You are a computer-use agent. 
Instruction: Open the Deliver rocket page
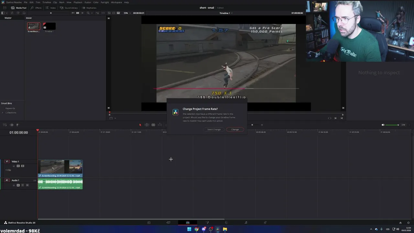coord(265,223)
